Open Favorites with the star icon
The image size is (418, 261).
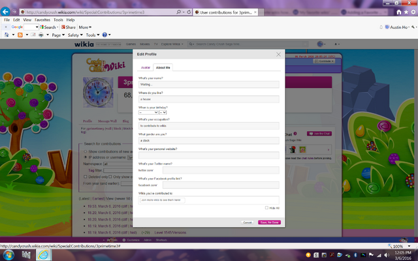[x=406, y=12]
